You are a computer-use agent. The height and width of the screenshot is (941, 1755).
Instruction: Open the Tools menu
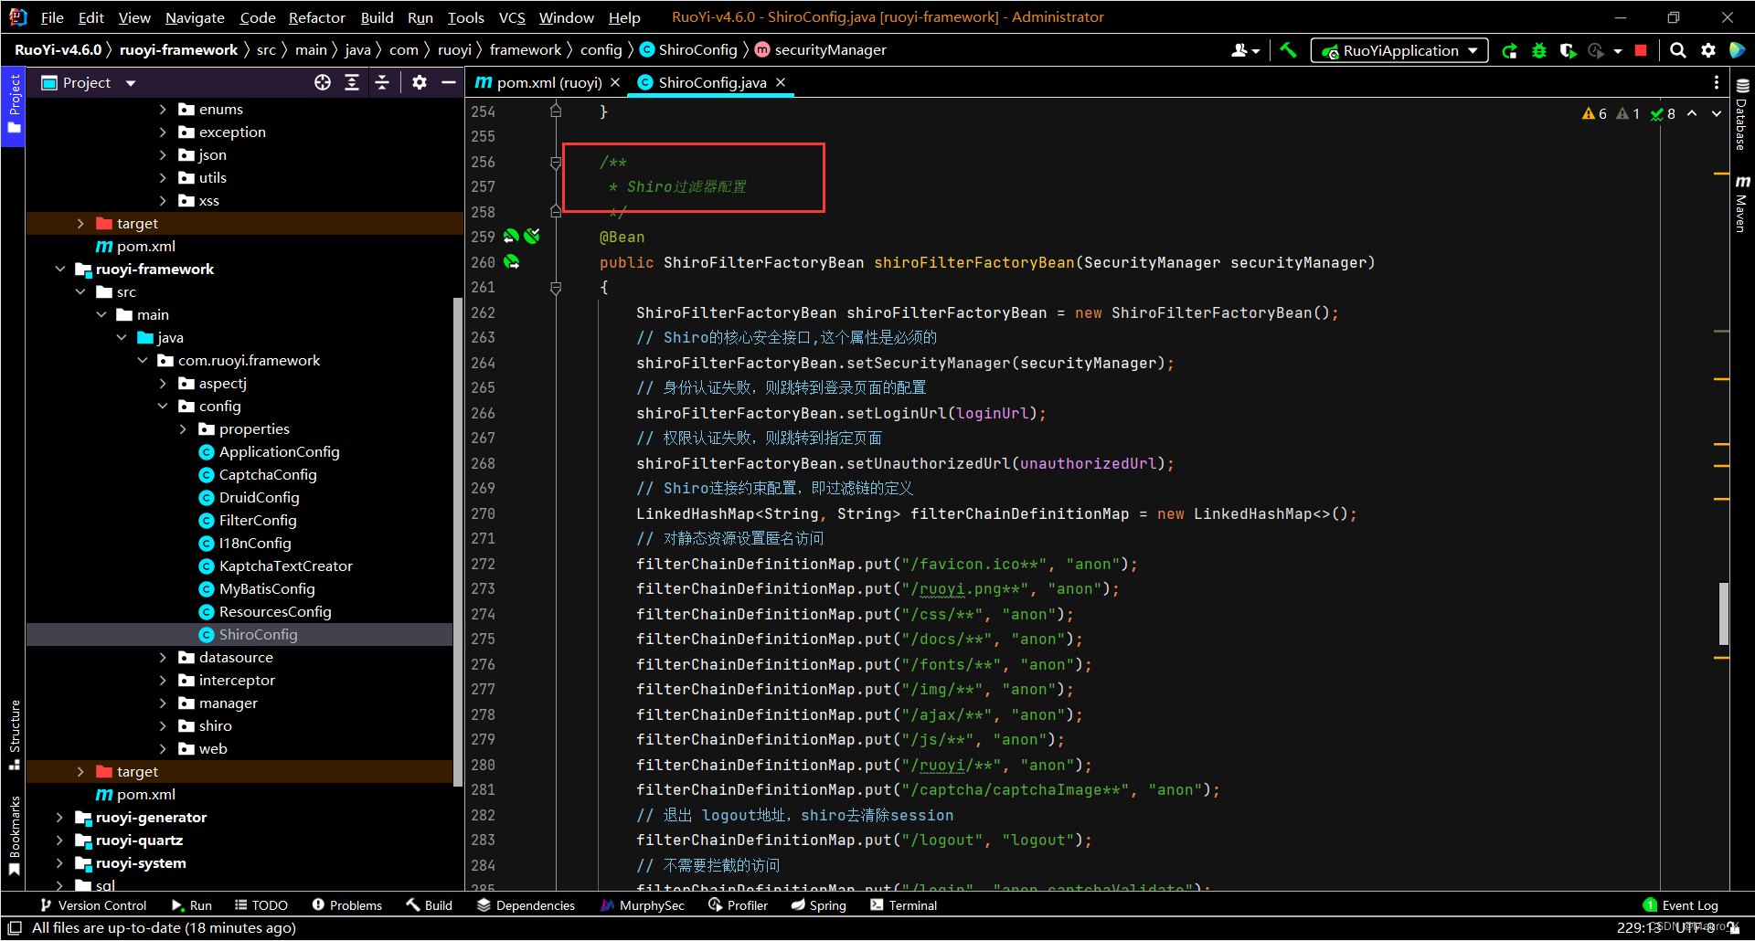[x=465, y=17]
